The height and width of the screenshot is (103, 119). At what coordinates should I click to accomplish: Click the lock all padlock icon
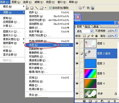tap(96, 36)
